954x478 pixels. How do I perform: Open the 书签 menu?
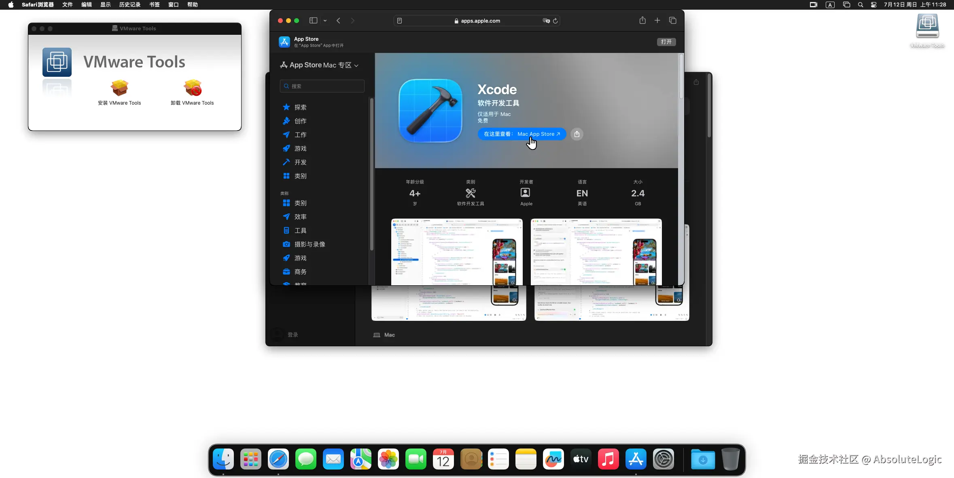tap(155, 4)
